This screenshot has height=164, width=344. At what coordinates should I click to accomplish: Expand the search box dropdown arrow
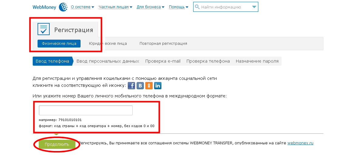(x=254, y=7)
